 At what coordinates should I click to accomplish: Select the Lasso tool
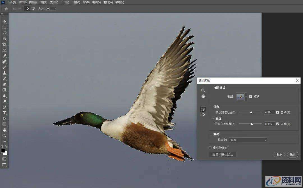4,33
